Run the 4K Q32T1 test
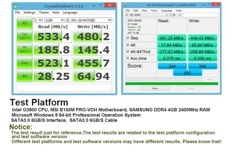Screen dimensions: 231x163 click(25, 49)
